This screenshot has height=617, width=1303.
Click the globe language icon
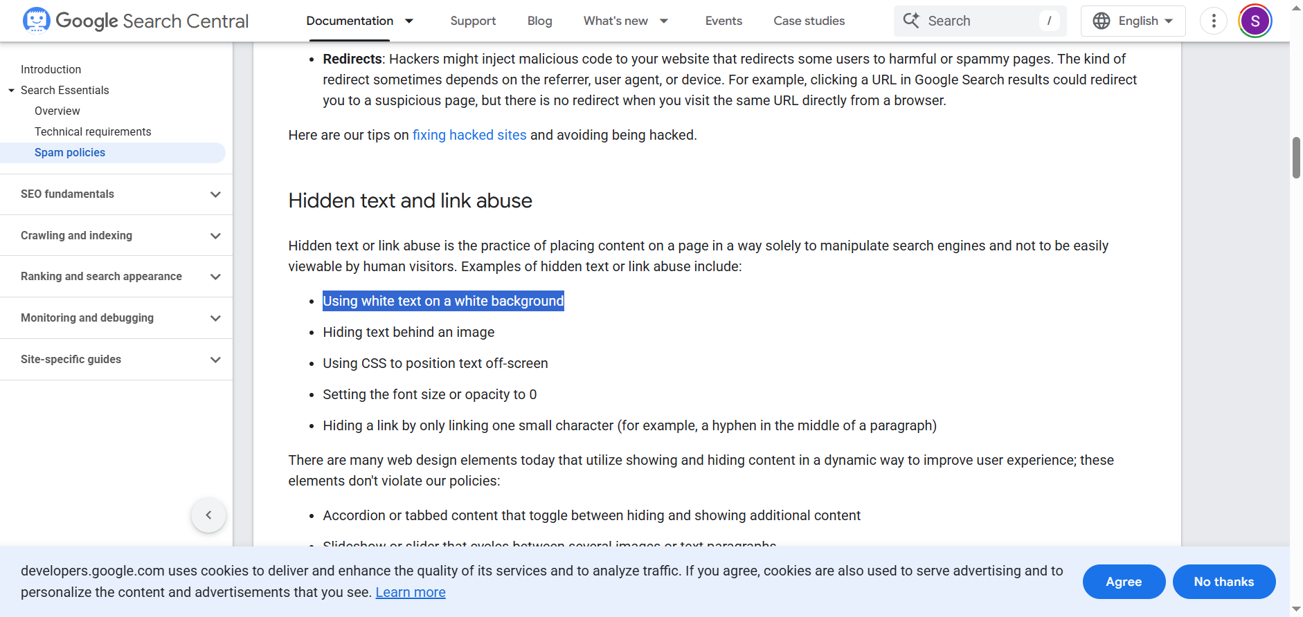point(1101,21)
